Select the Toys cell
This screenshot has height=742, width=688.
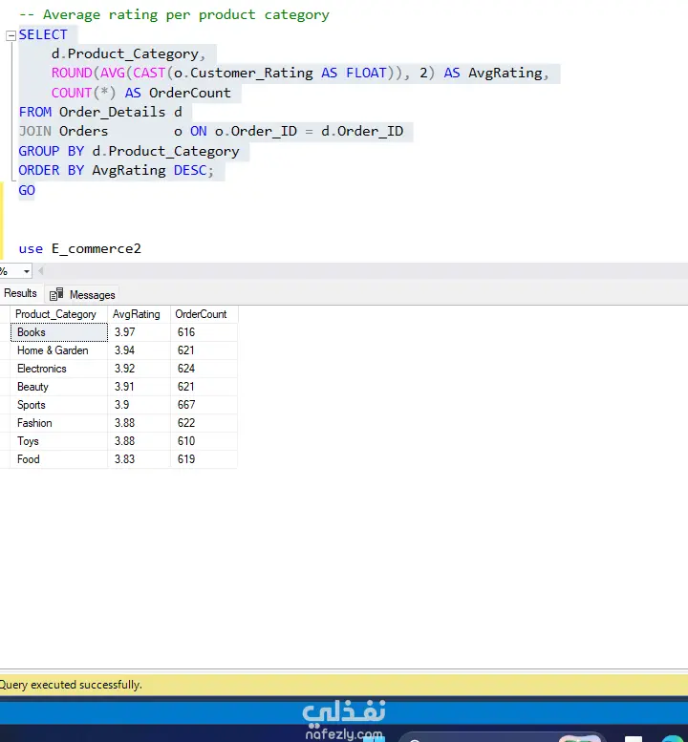pos(59,441)
